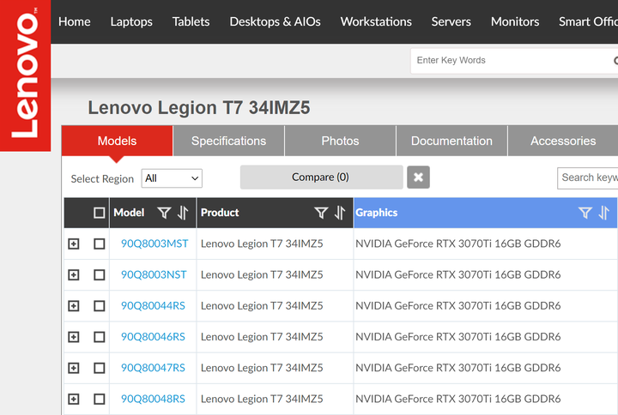
Task: Switch to the Photos tab
Action: point(340,141)
